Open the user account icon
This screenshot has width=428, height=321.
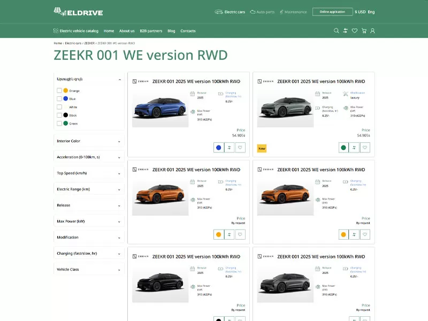tap(373, 31)
